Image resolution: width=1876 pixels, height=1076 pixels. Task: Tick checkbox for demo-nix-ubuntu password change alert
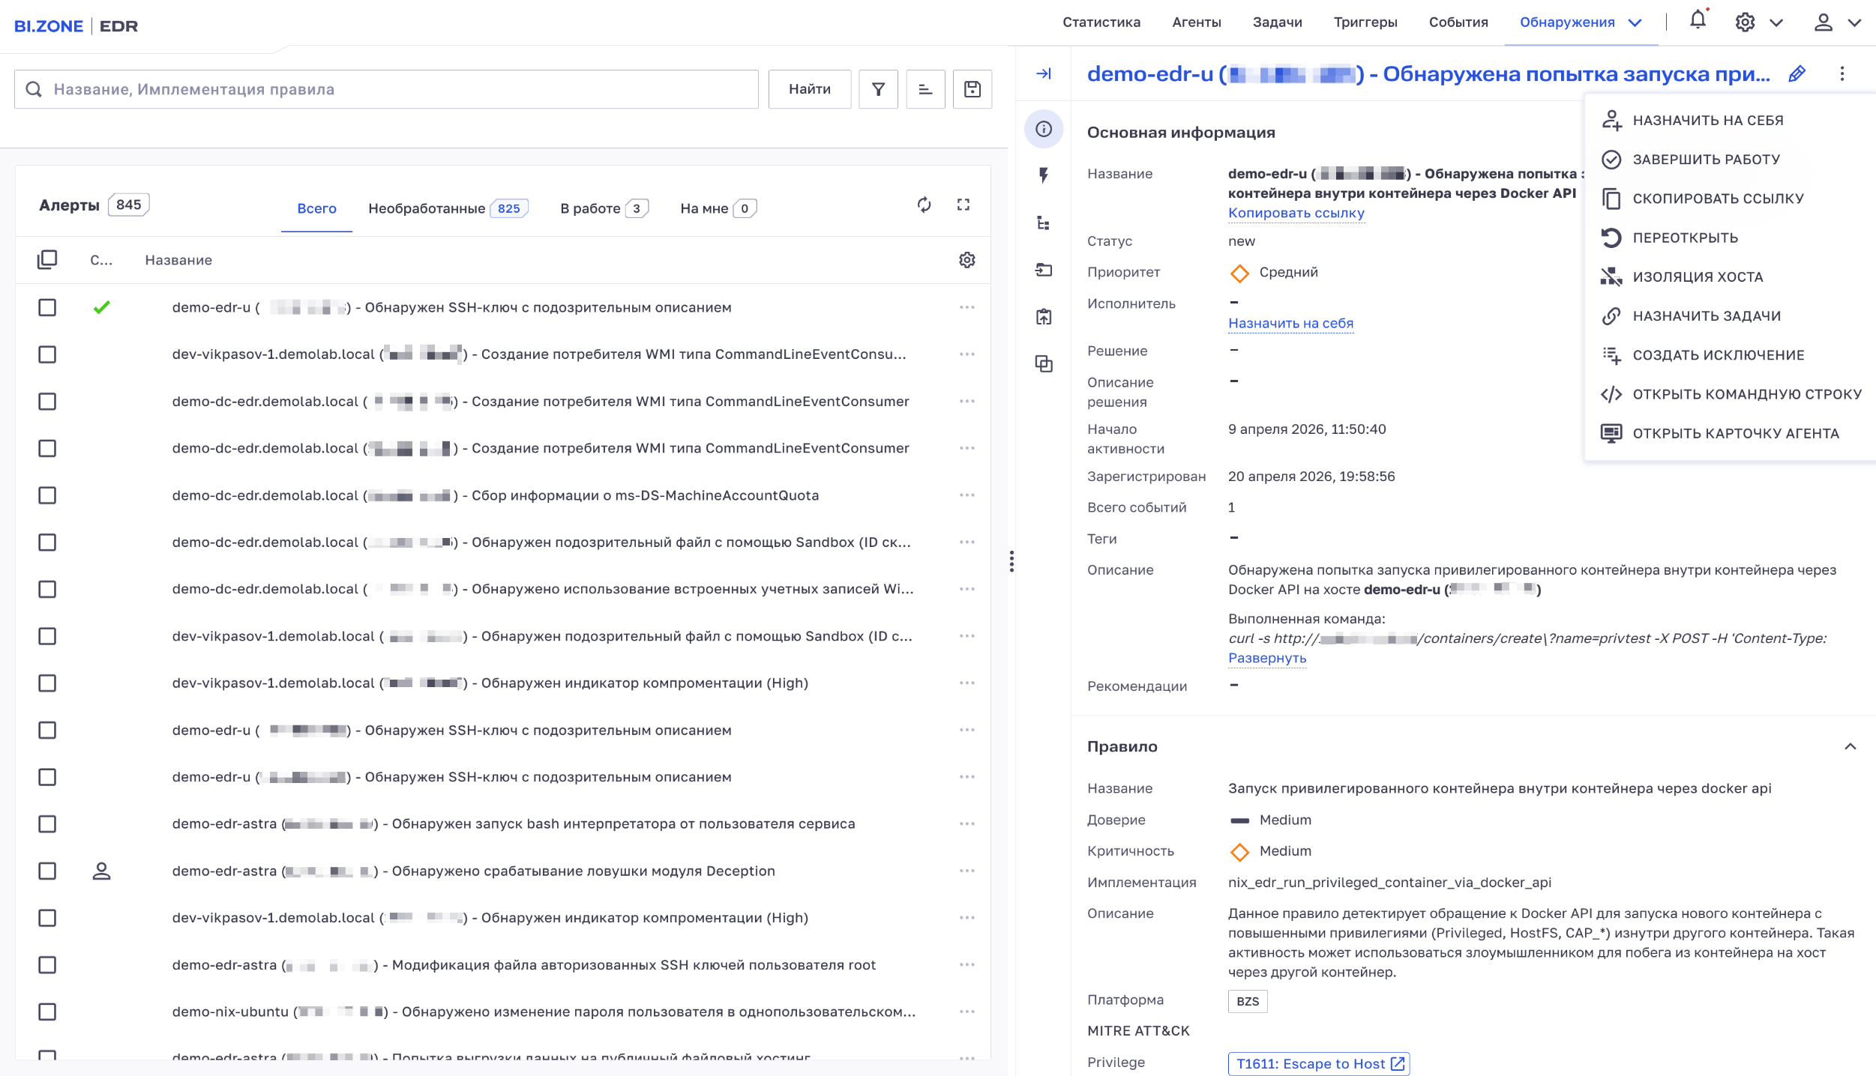[x=47, y=1012]
